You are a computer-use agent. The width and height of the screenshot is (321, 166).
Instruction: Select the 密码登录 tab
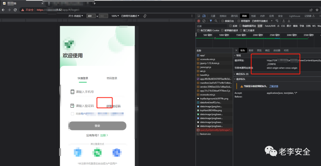[x=112, y=78]
